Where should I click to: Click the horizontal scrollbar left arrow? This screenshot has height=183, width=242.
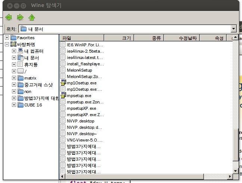62,176
